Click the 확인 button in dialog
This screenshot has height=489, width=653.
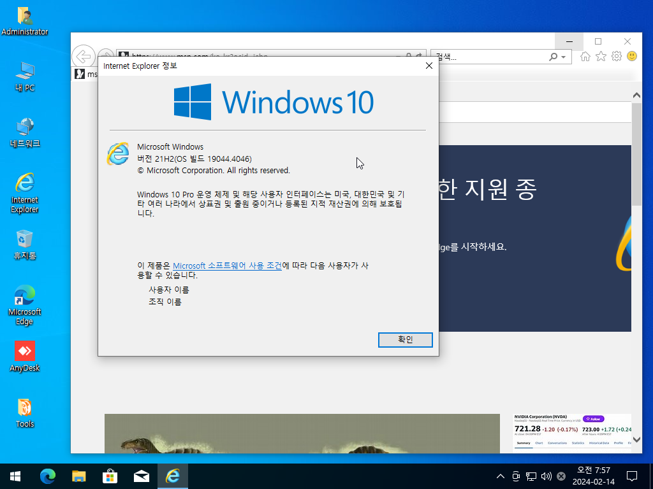405,340
